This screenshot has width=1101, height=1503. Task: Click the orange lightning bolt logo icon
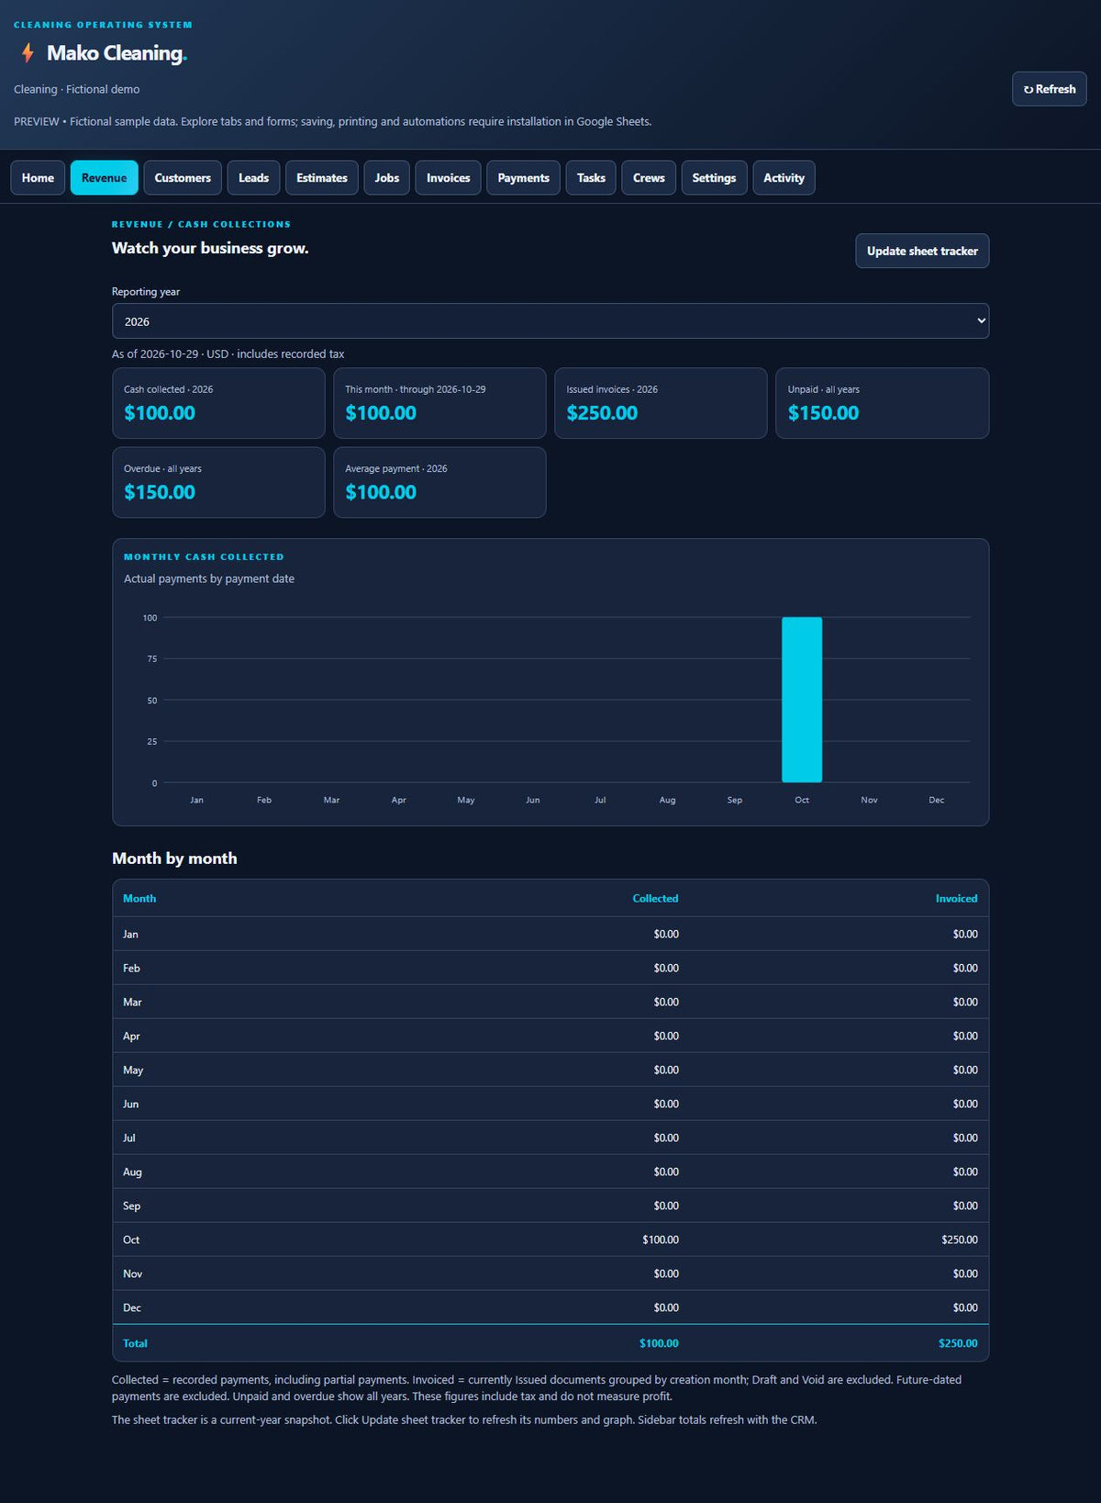[x=28, y=53]
